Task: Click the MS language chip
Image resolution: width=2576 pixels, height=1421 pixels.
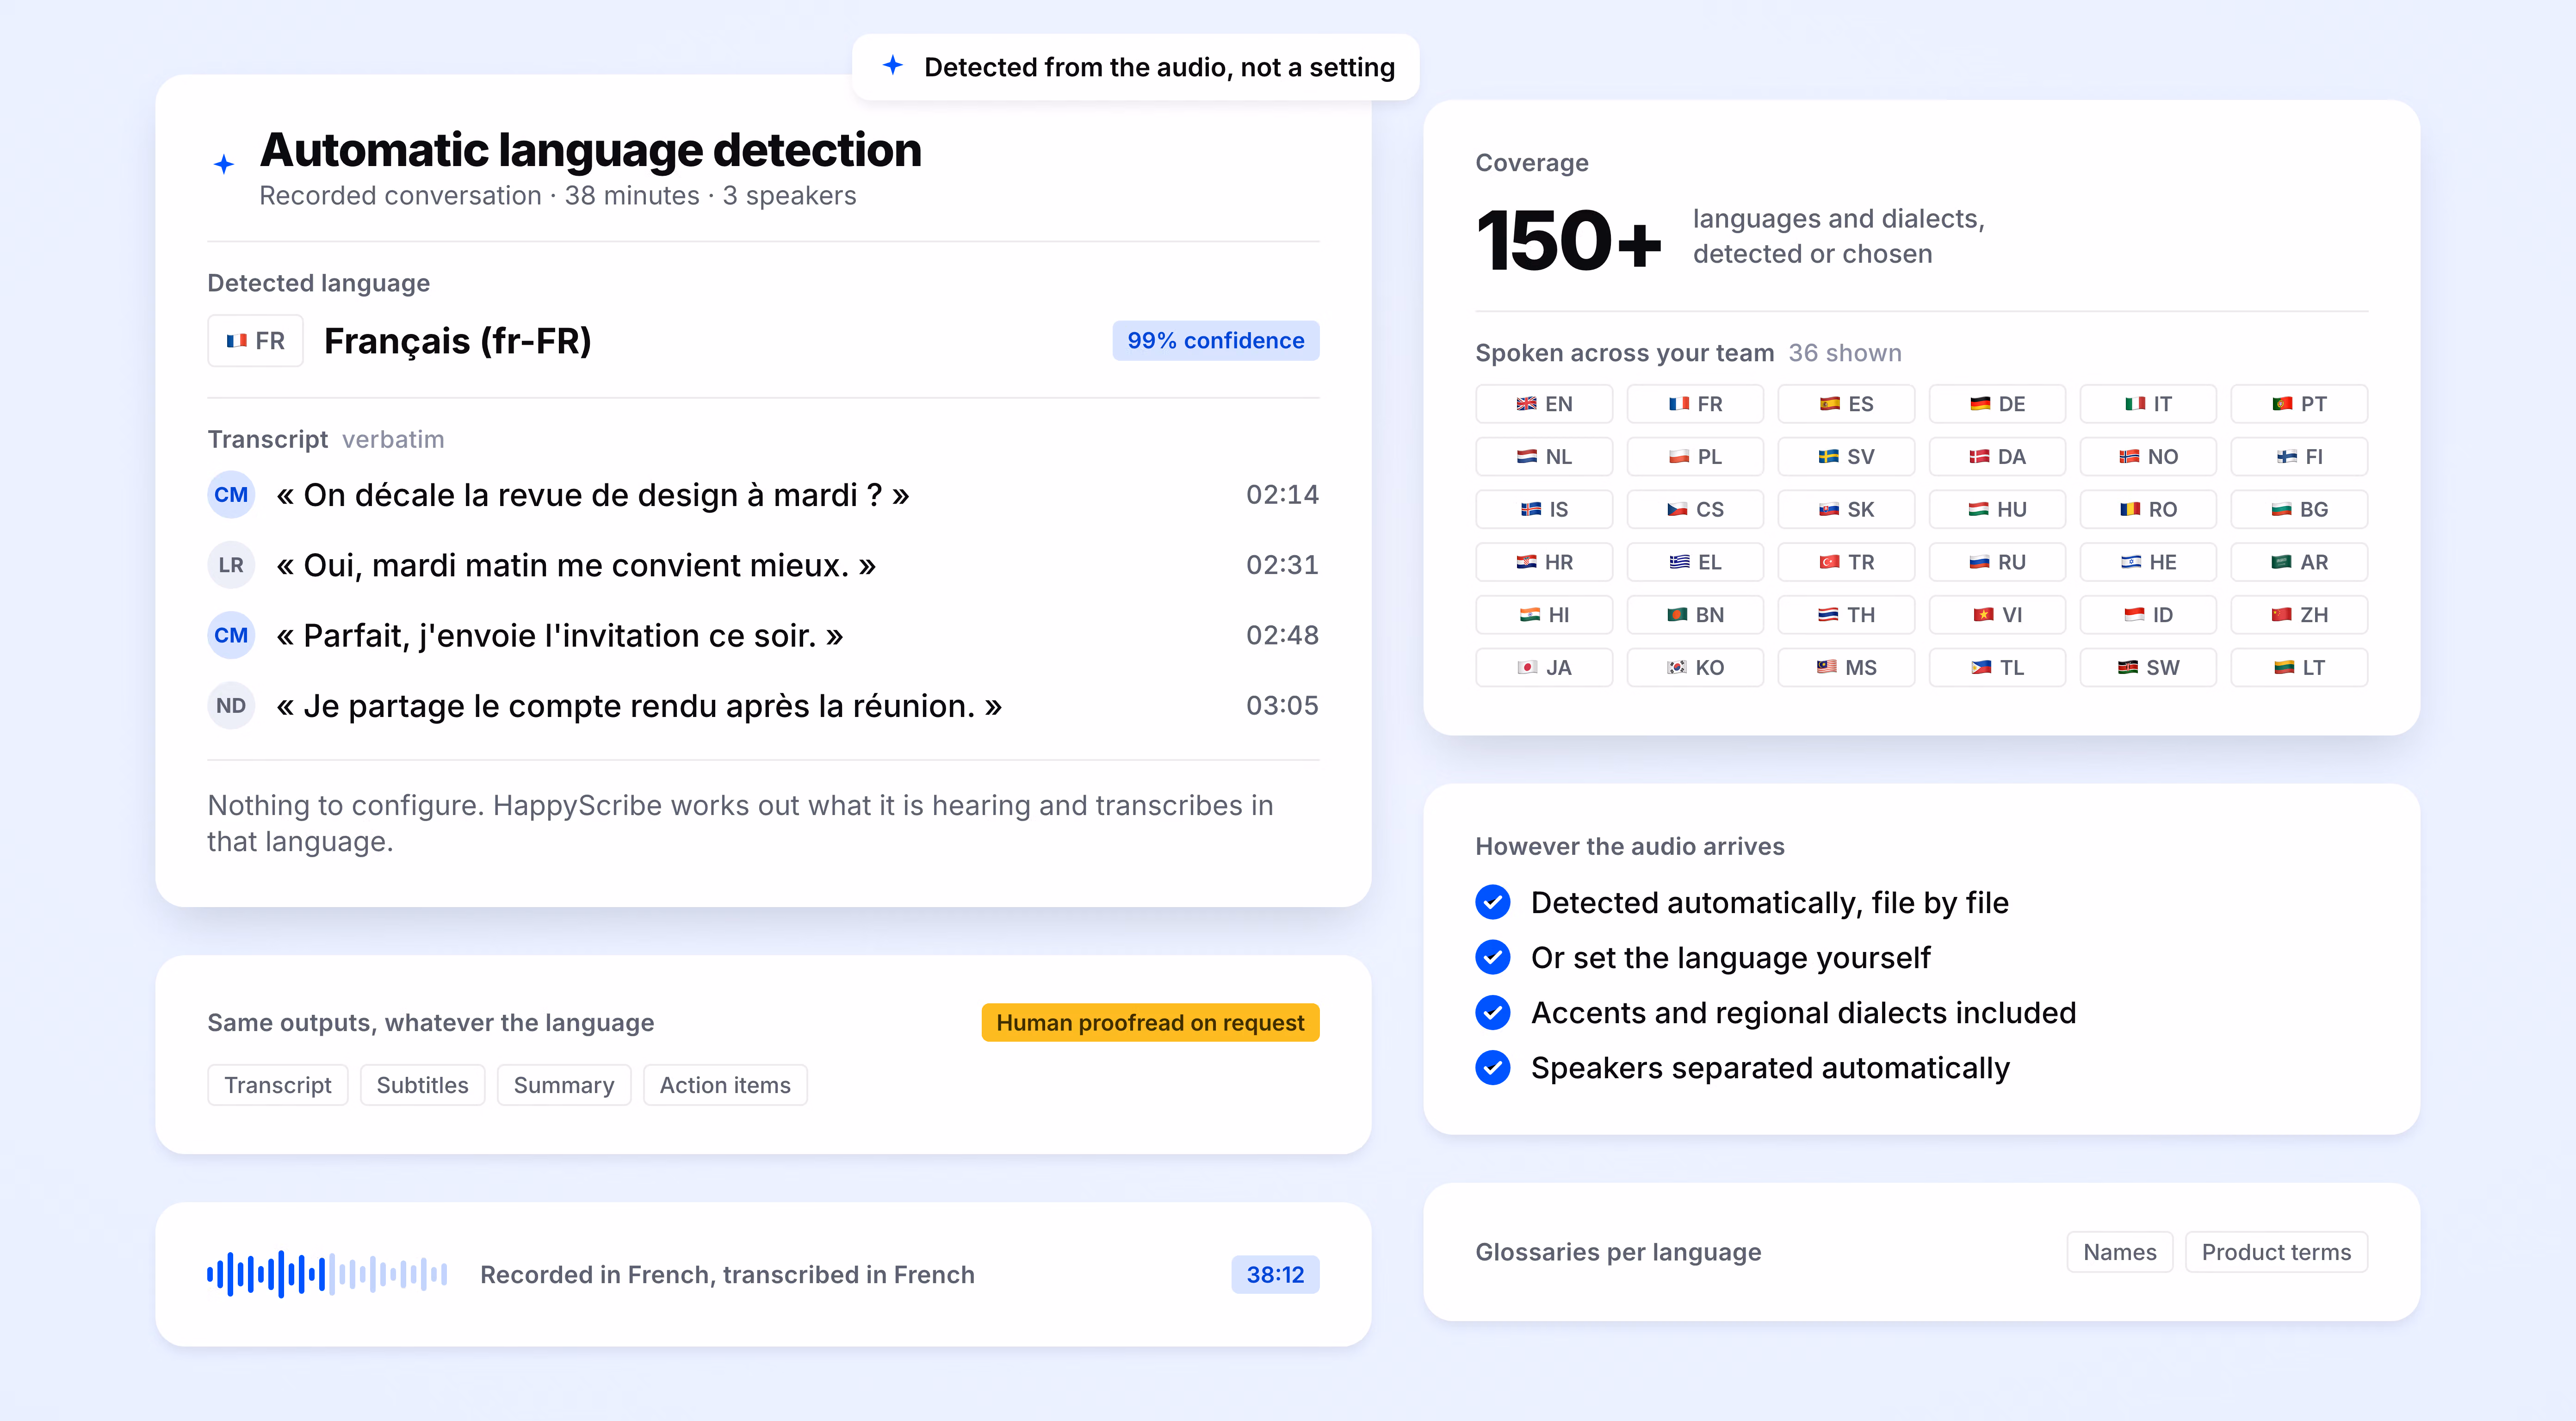Action: (x=1846, y=668)
